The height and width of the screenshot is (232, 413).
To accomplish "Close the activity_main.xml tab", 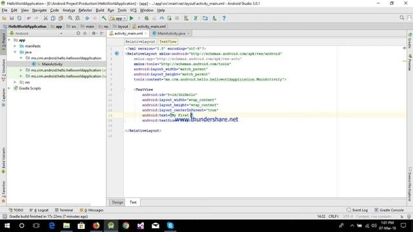I will 146,34.
